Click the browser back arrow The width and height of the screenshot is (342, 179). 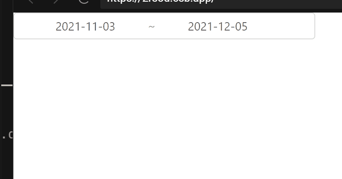click(31, 1)
